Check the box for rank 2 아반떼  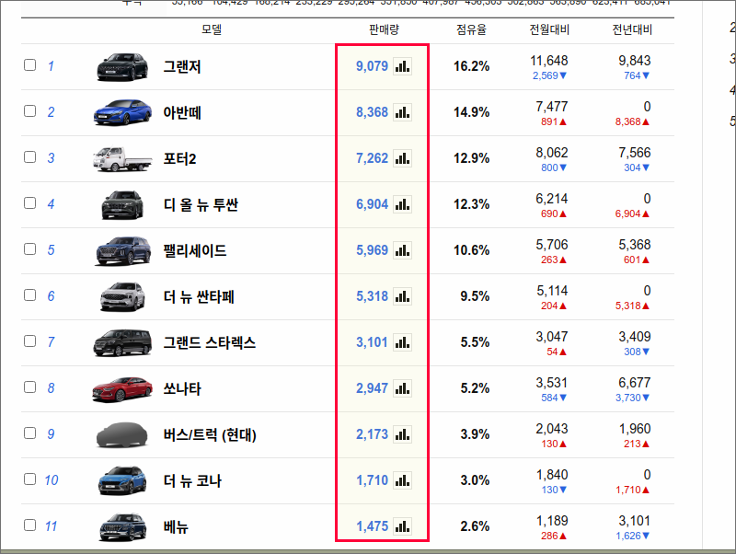30,110
